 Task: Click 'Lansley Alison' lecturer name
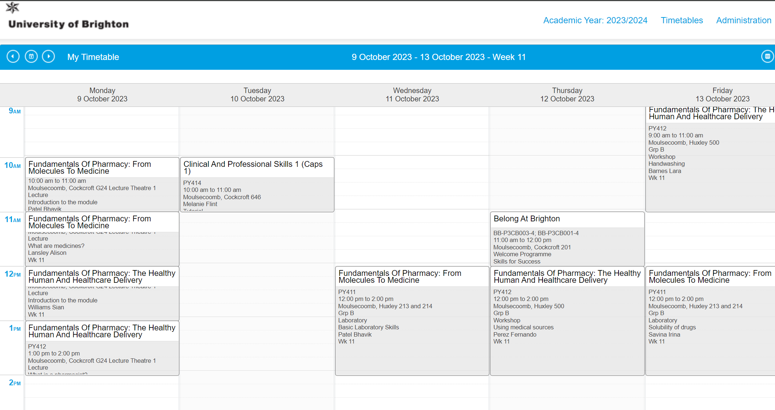tap(47, 253)
